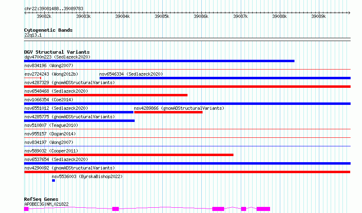Screen dimensions: 362x213
Task: Click the nsv834196 (Wong2007) label
Action: (x=49, y=65)
